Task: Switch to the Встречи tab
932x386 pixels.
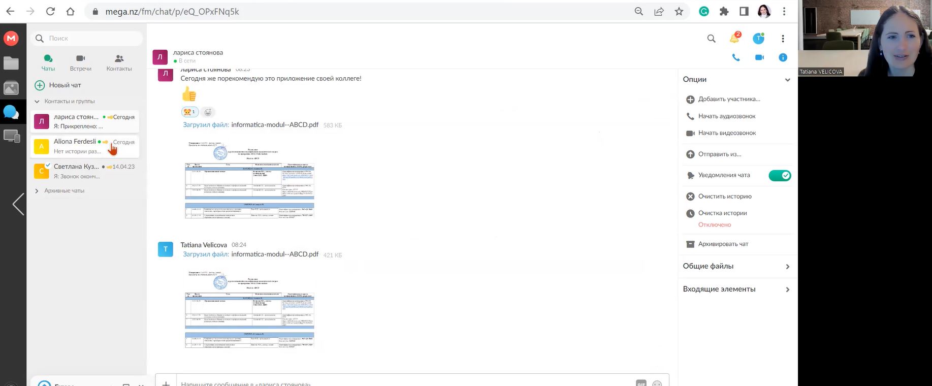Action: 81,62
